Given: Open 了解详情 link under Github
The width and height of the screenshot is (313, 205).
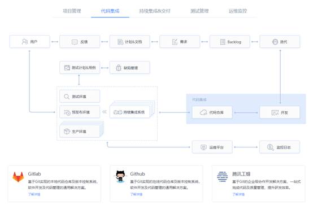Looking at the screenshot, I should (136, 194).
